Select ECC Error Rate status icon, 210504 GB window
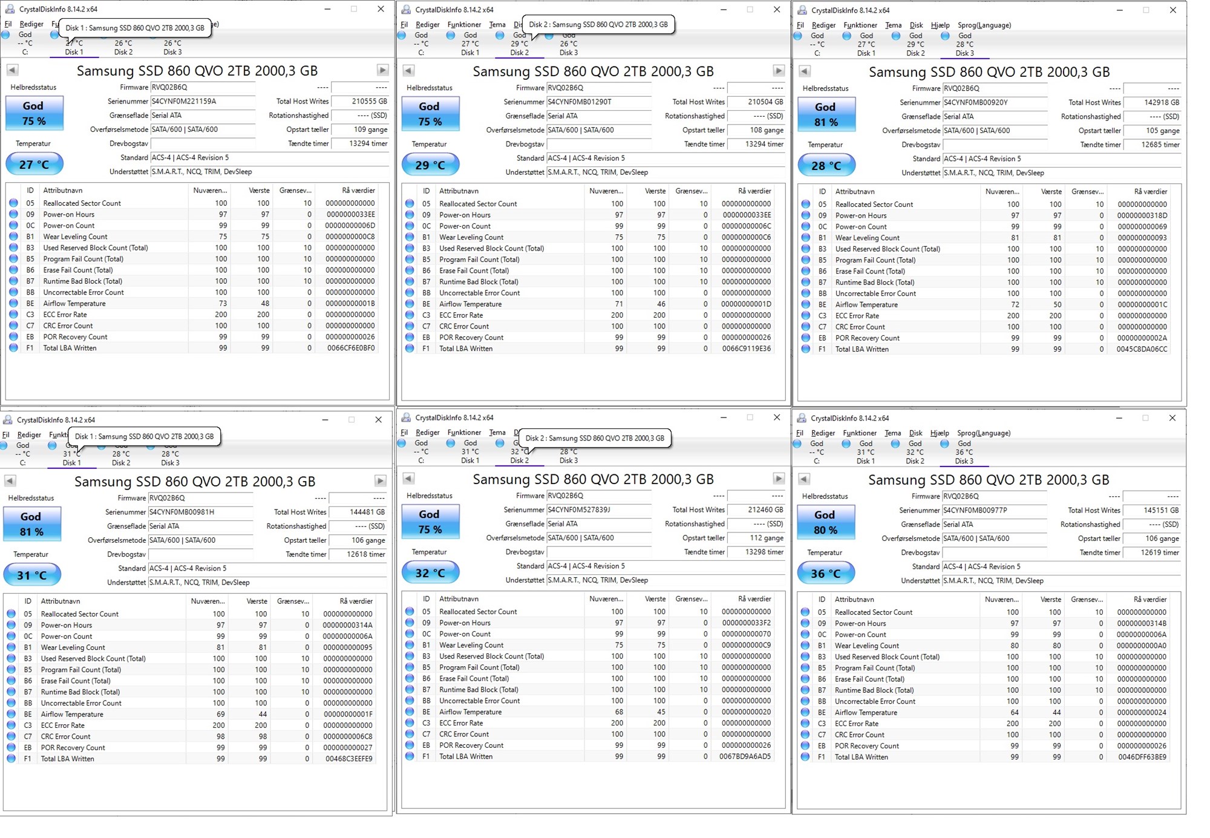The width and height of the screenshot is (1210, 838). click(x=410, y=315)
